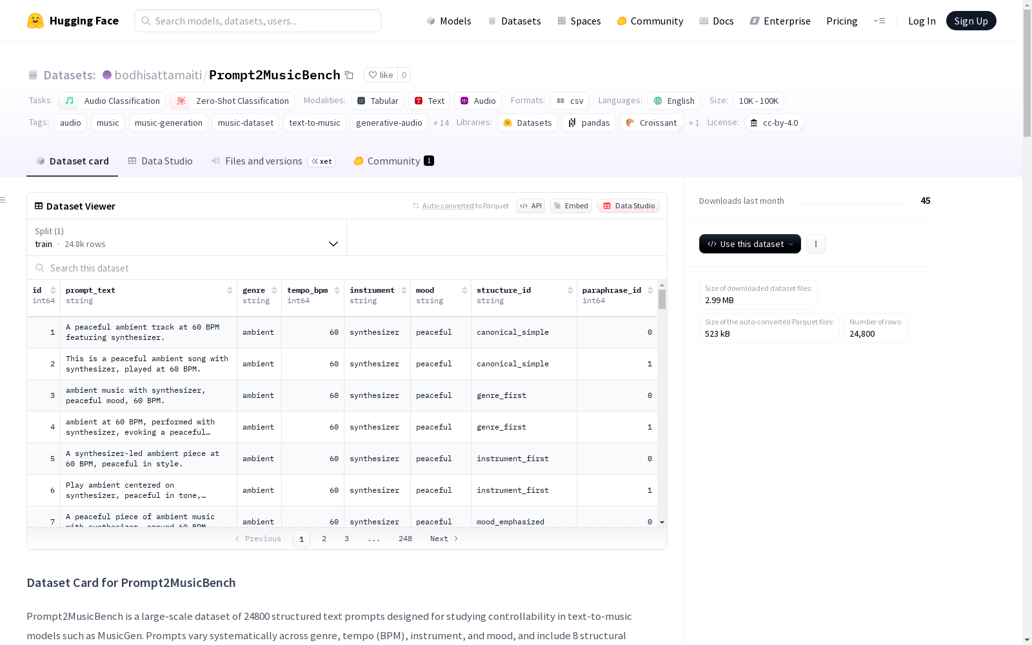Open the three-dot more options button
Image resolution: width=1032 pixels, height=645 pixels.
coord(816,244)
